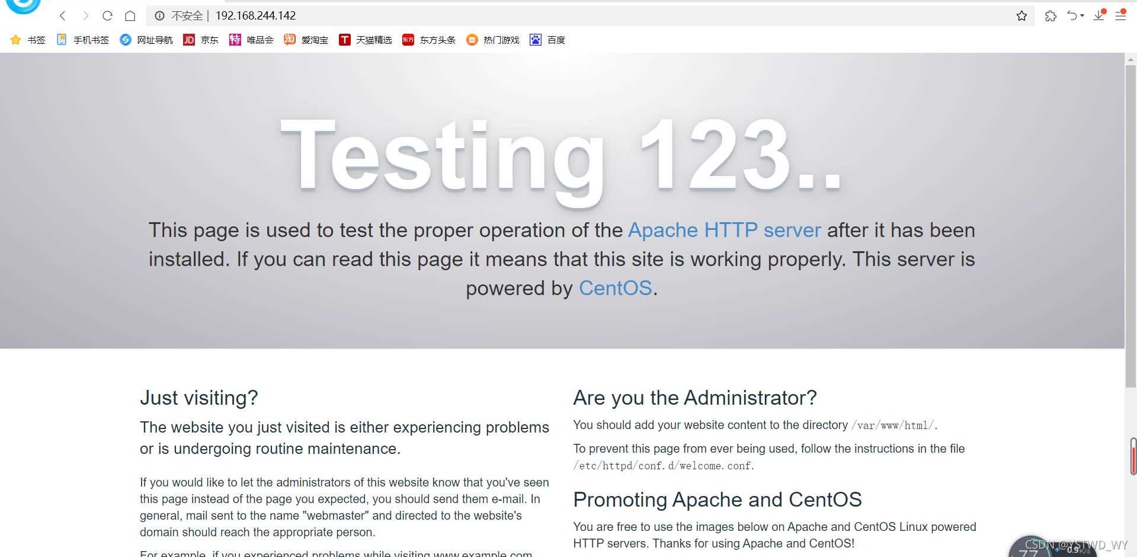Open the 天猫精选 bookmark
Screen dimensions: 1137x557
365,40
